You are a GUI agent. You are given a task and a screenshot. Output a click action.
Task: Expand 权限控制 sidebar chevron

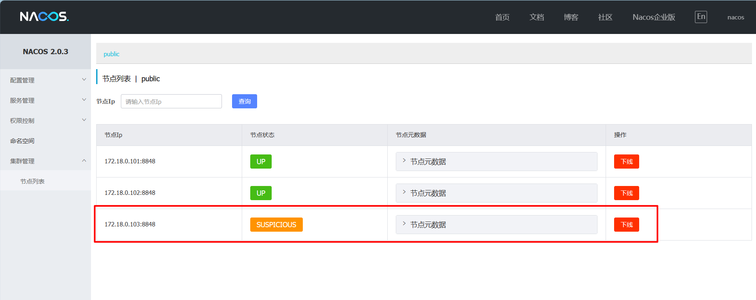tap(84, 120)
